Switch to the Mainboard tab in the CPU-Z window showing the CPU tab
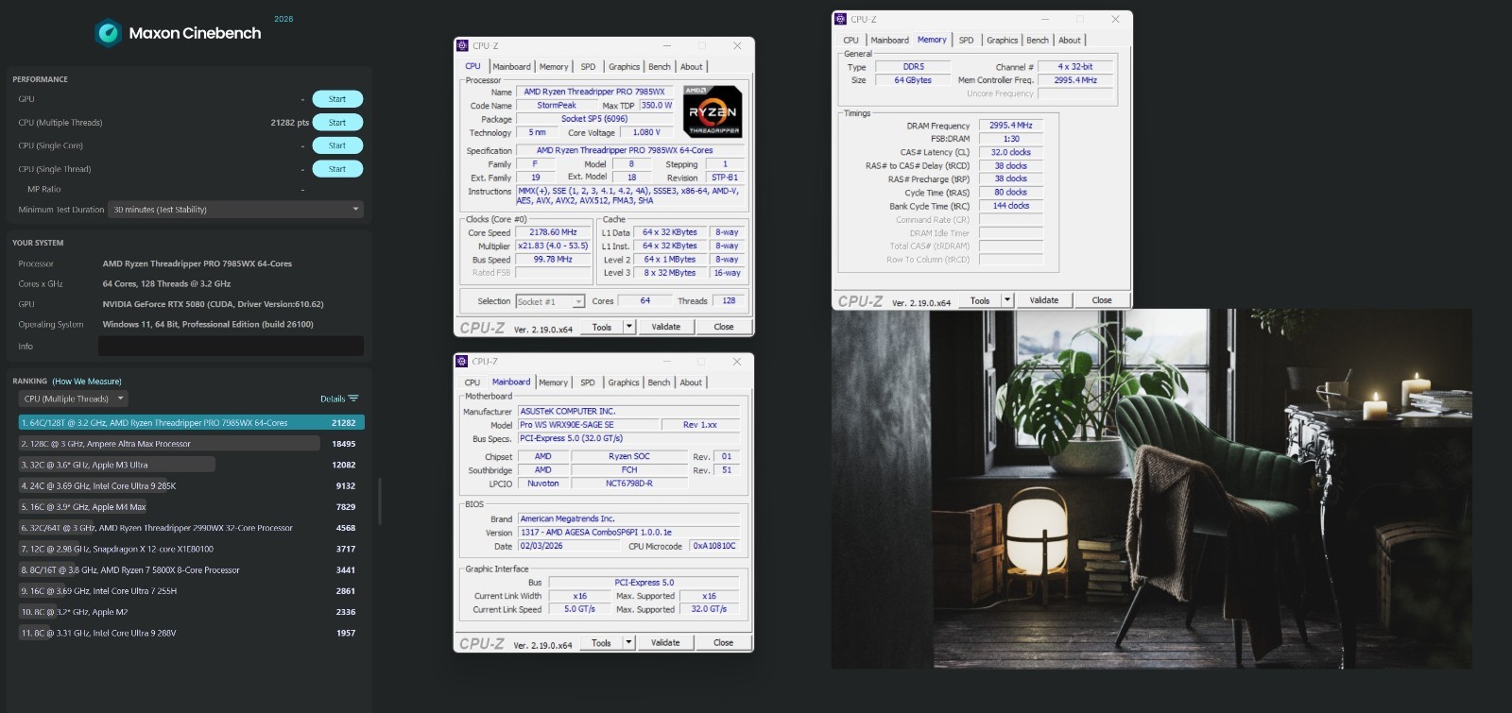This screenshot has width=1512, height=713. coord(511,67)
